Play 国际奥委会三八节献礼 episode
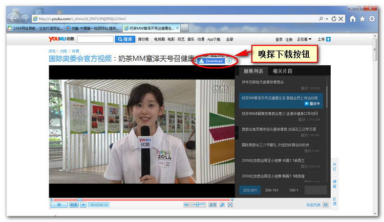The height and width of the screenshot is (222, 384). (x=281, y=147)
